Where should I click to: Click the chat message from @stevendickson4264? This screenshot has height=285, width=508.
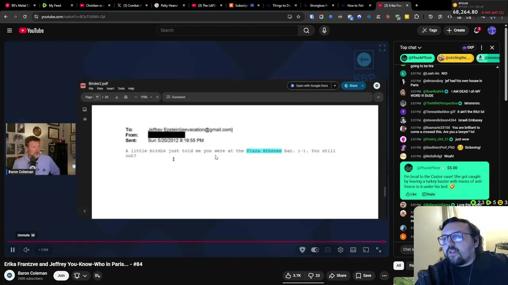pyautogui.click(x=446, y=120)
